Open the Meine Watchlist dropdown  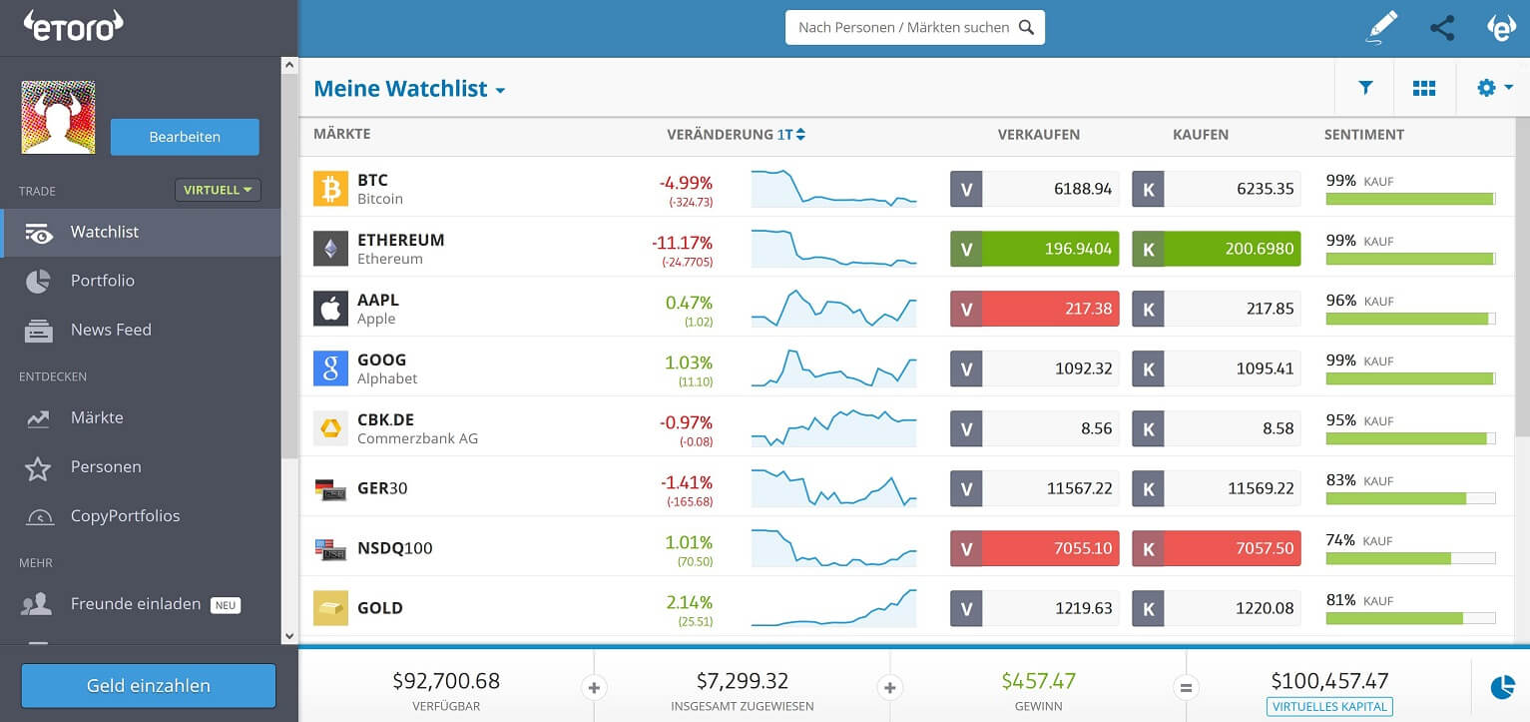pyautogui.click(x=409, y=89)
